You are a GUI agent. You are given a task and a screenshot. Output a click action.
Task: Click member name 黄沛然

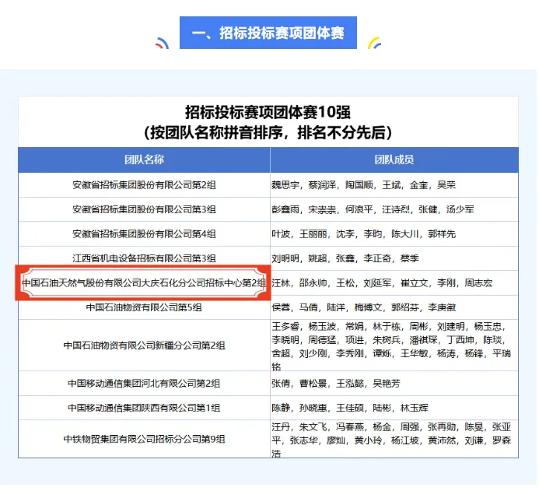click(x=442, y=440)
